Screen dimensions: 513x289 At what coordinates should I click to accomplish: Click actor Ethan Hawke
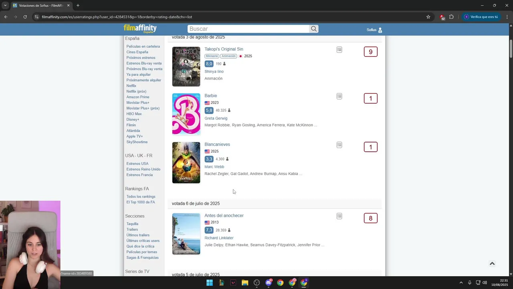236,245
